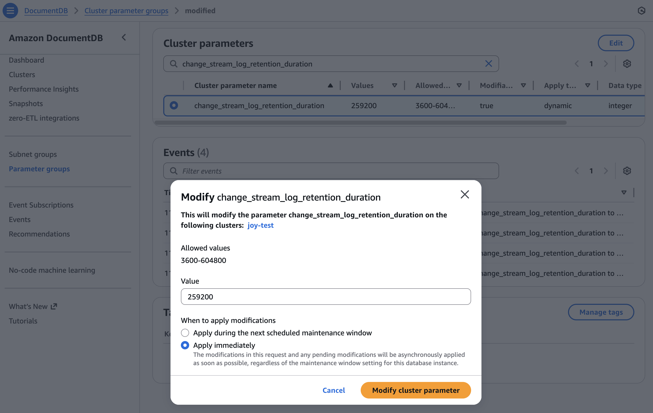Open the Values column filter dropdown
This screenshot has width=653, height=413.
tap(395, 86)
